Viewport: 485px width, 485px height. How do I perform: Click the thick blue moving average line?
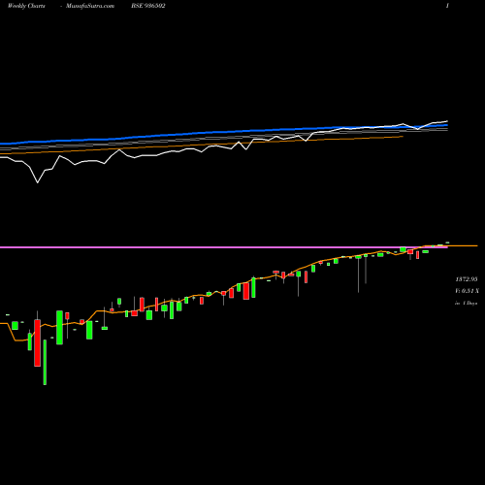pyautogui.click(x=224, y=132)
